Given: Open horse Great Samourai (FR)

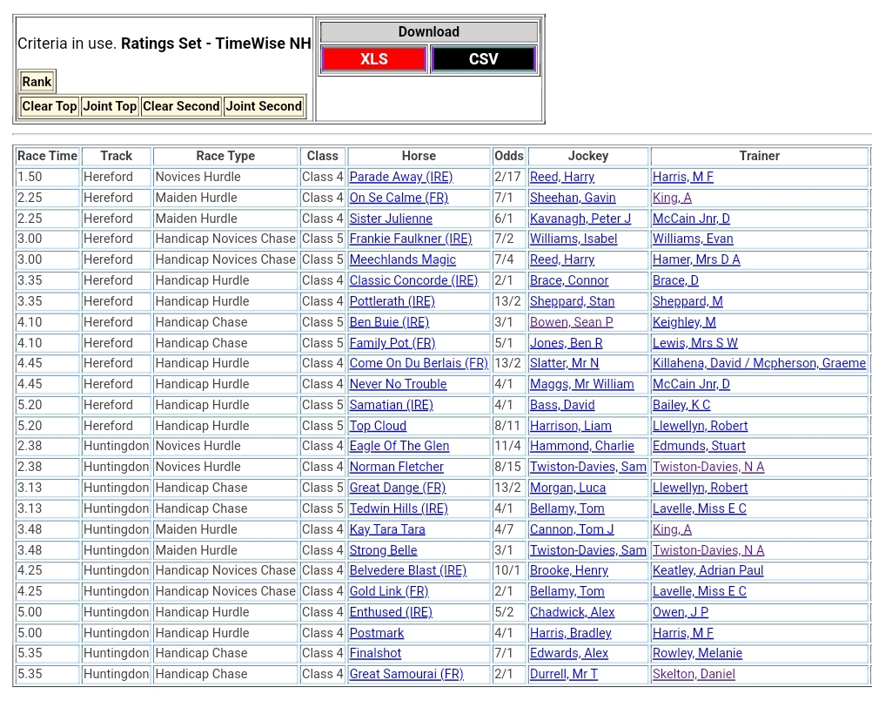Looking at the screenshot, I should pos(406,674).
